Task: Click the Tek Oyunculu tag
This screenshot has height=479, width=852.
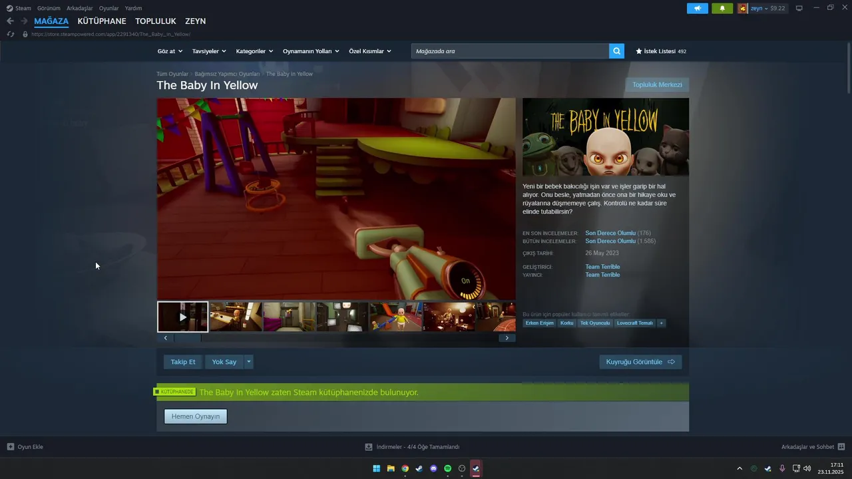Action: 595,323
